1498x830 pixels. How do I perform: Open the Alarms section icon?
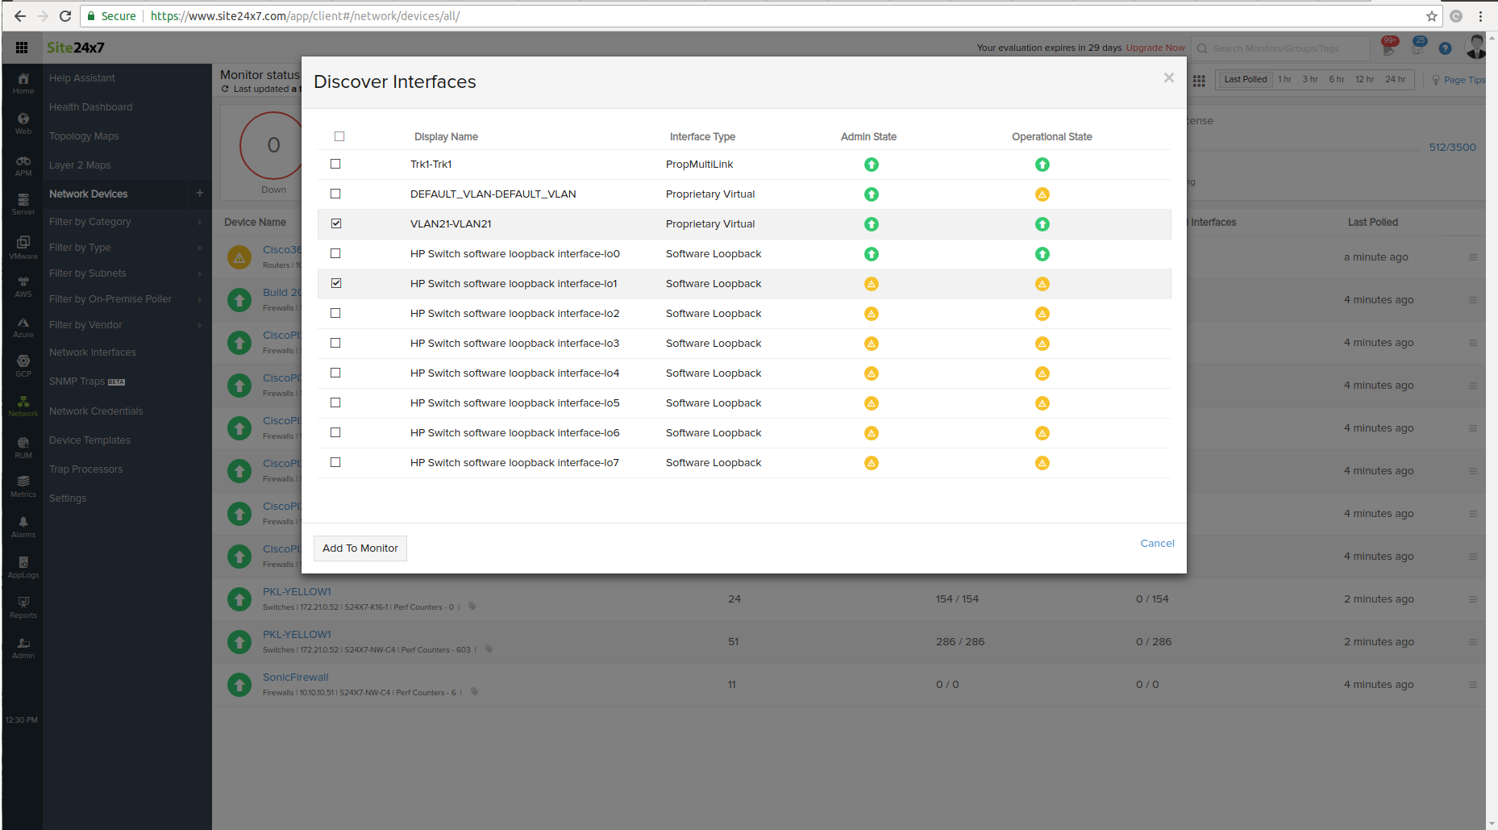coord(23,527)
